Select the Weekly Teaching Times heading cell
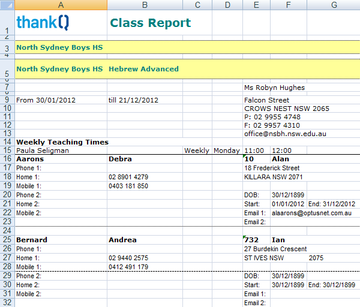Image resolution: width=360 pixels, height=307 pixels. pos(62,142)
